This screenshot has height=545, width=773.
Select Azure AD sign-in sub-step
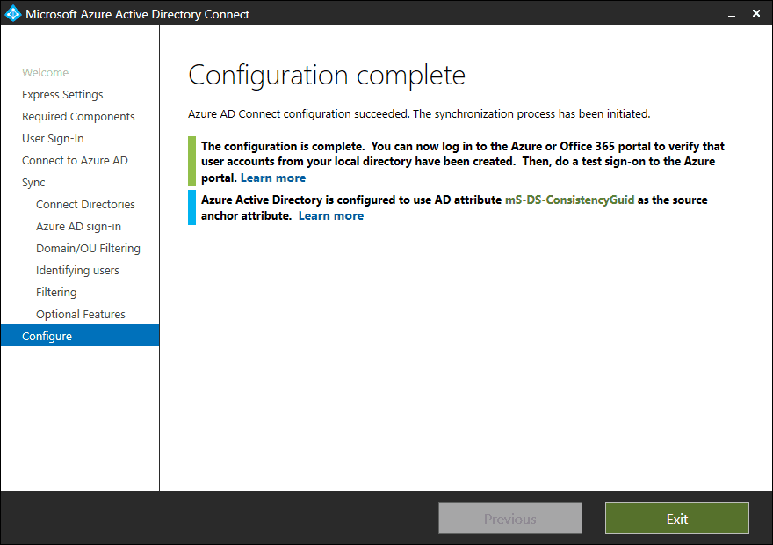tap(78, 227)
